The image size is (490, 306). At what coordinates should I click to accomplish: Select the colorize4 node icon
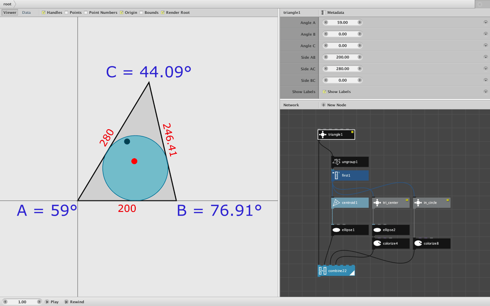click(x=377, y=243)
